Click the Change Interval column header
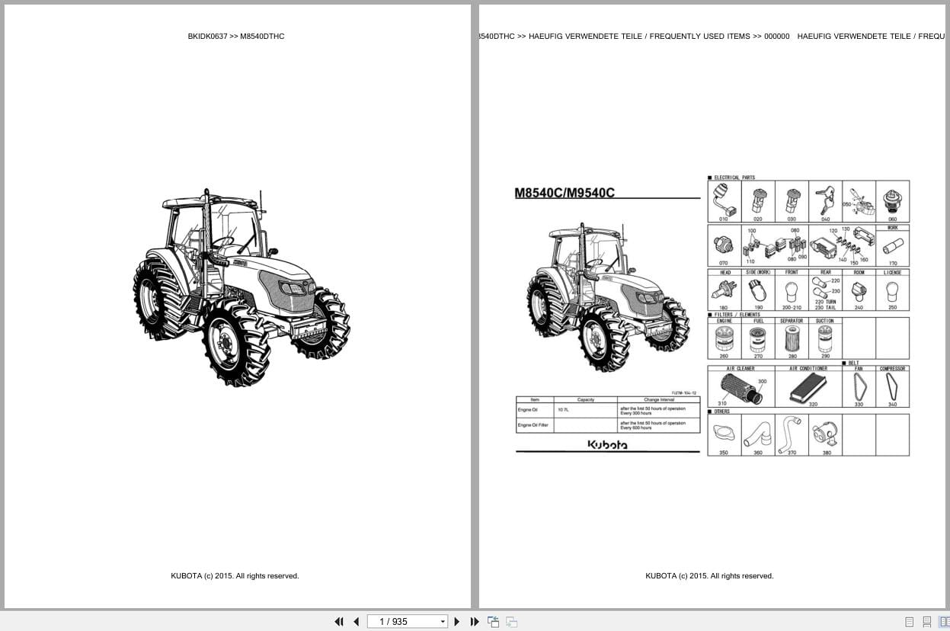The image size is (950, 631). click(658, 399)
